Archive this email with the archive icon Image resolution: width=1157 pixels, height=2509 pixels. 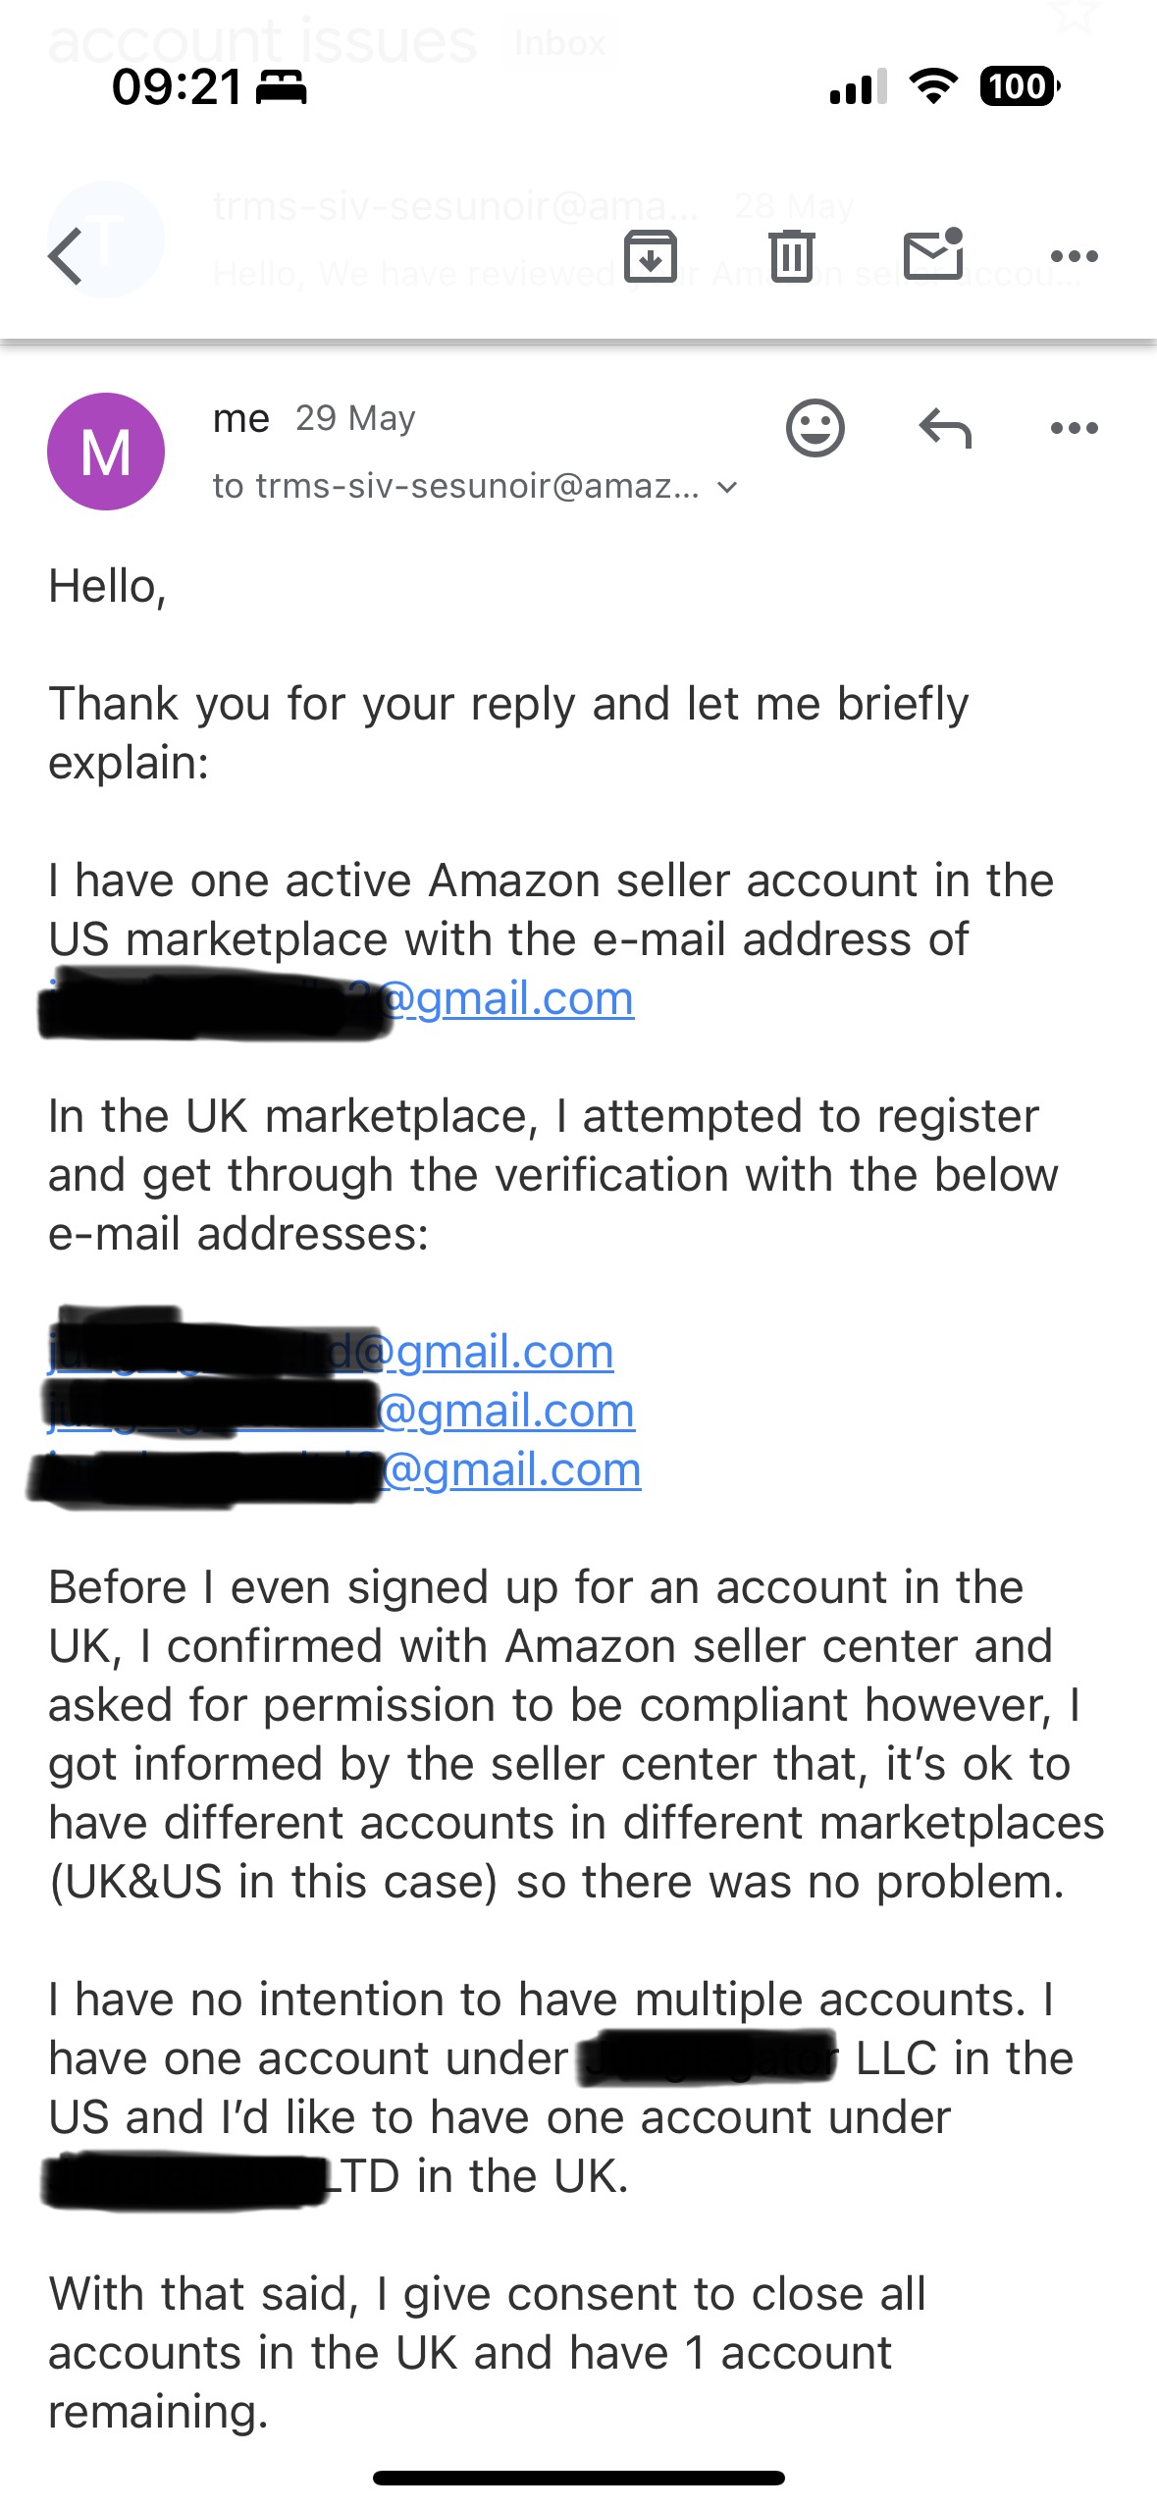pos(651,256)
